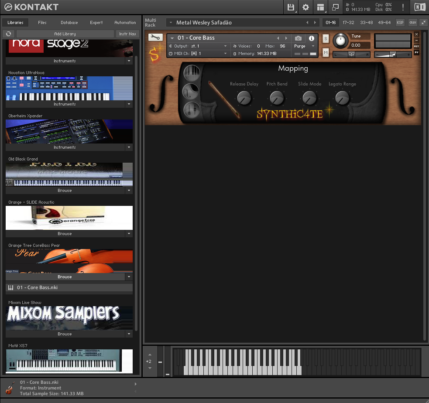
Task: Toggle the AUX sends on the instrument
Action: [416, 46]
